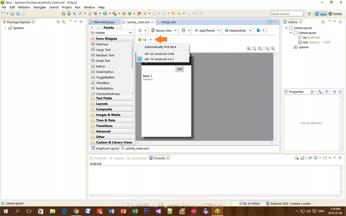Select API 20: Android 4.4W option
Image resolution: width=346 pixels, height=216 pixels.
pos(163,54)
